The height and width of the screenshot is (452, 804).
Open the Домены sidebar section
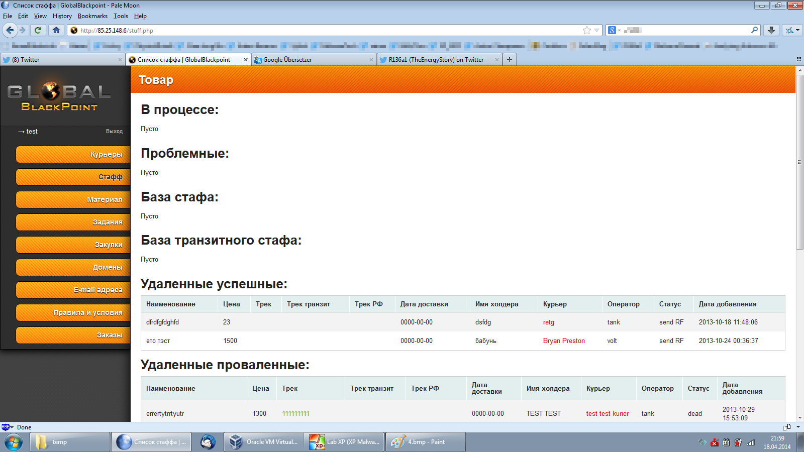click(x=73, y=267)
